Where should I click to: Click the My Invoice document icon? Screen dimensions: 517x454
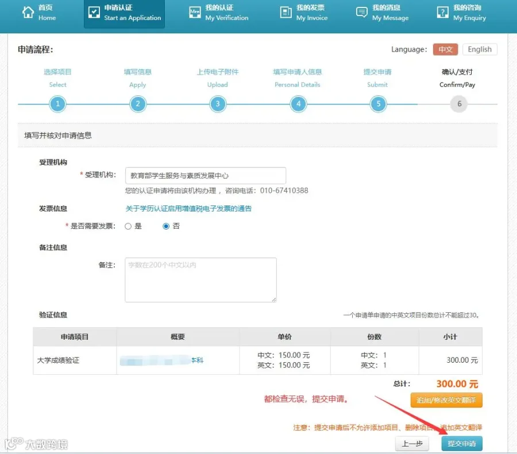[x=285, y=13]
